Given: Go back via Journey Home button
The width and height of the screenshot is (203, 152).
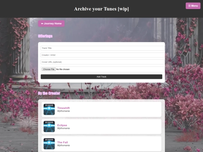Looking at the screenshot, I should click(51, 24).
